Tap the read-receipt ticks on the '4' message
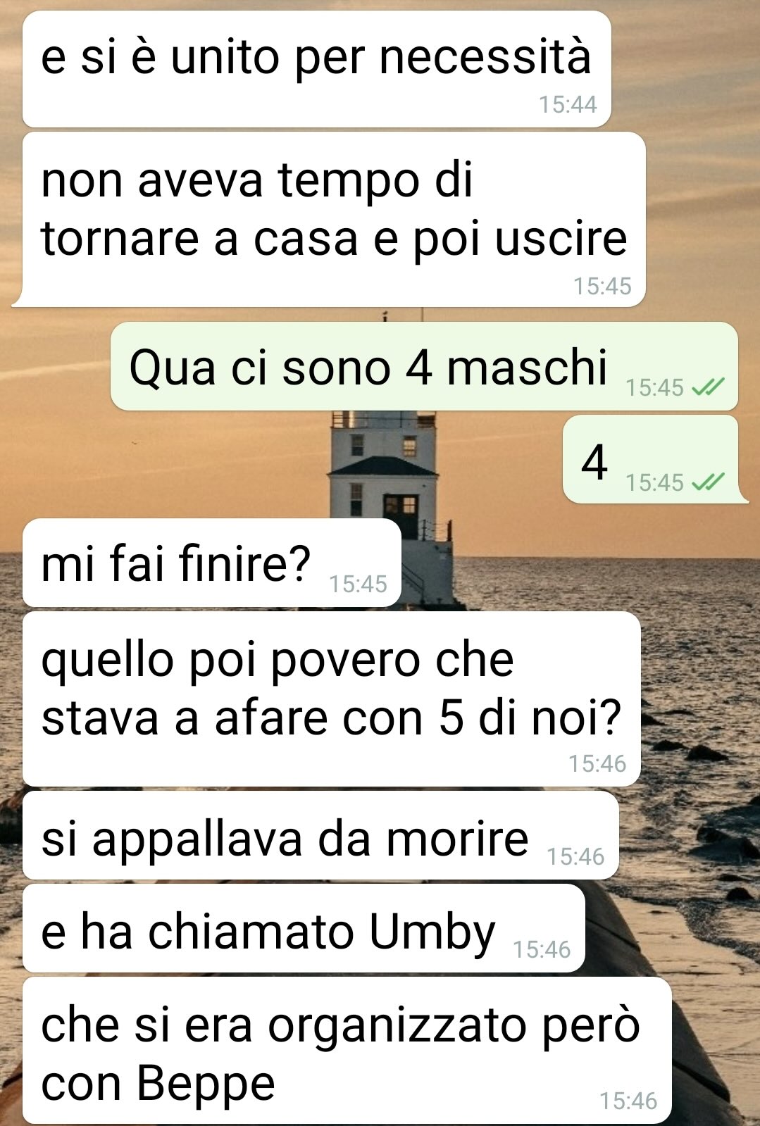Viewport: 760px width, 1126px height. click(x=708, y=482)
